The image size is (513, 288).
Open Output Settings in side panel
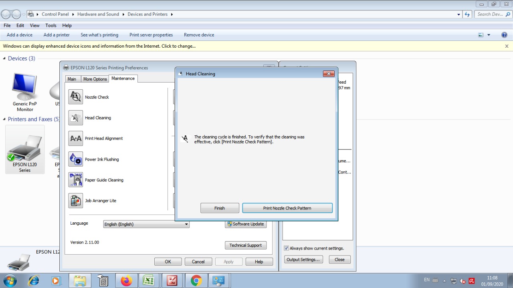pyautogui.click(x=303, y=260)
